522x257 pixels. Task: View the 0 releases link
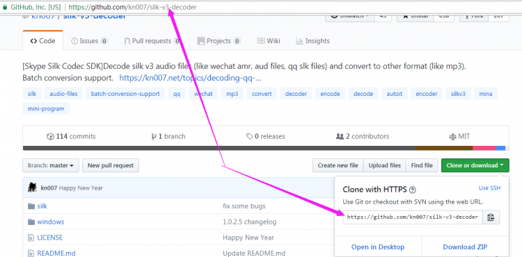pos(265,136)
